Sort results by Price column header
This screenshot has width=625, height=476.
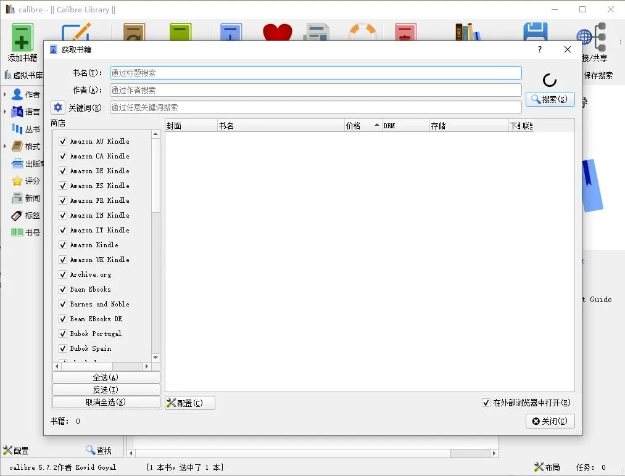tap(363, 126)
